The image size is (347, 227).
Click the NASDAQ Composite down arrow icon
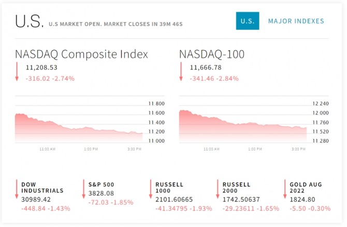[x=17, y=71]
